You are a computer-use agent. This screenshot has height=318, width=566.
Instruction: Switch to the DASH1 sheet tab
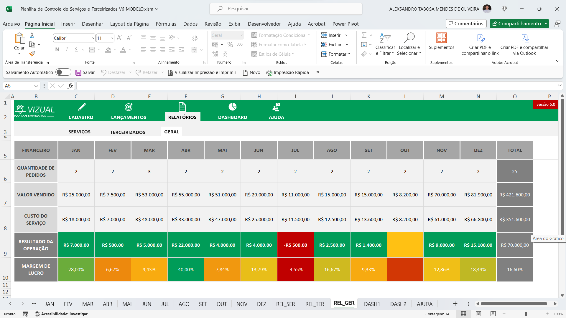tap(372, 304)
